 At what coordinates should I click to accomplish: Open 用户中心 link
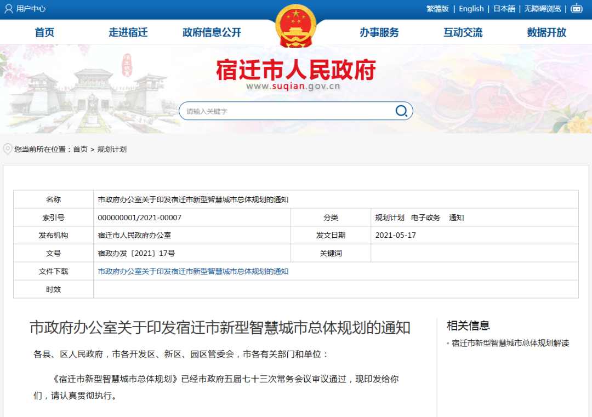click(x=31, y=9)
